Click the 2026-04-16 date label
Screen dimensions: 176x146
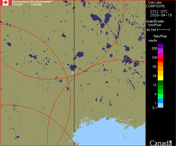click(x=161, y=15)
